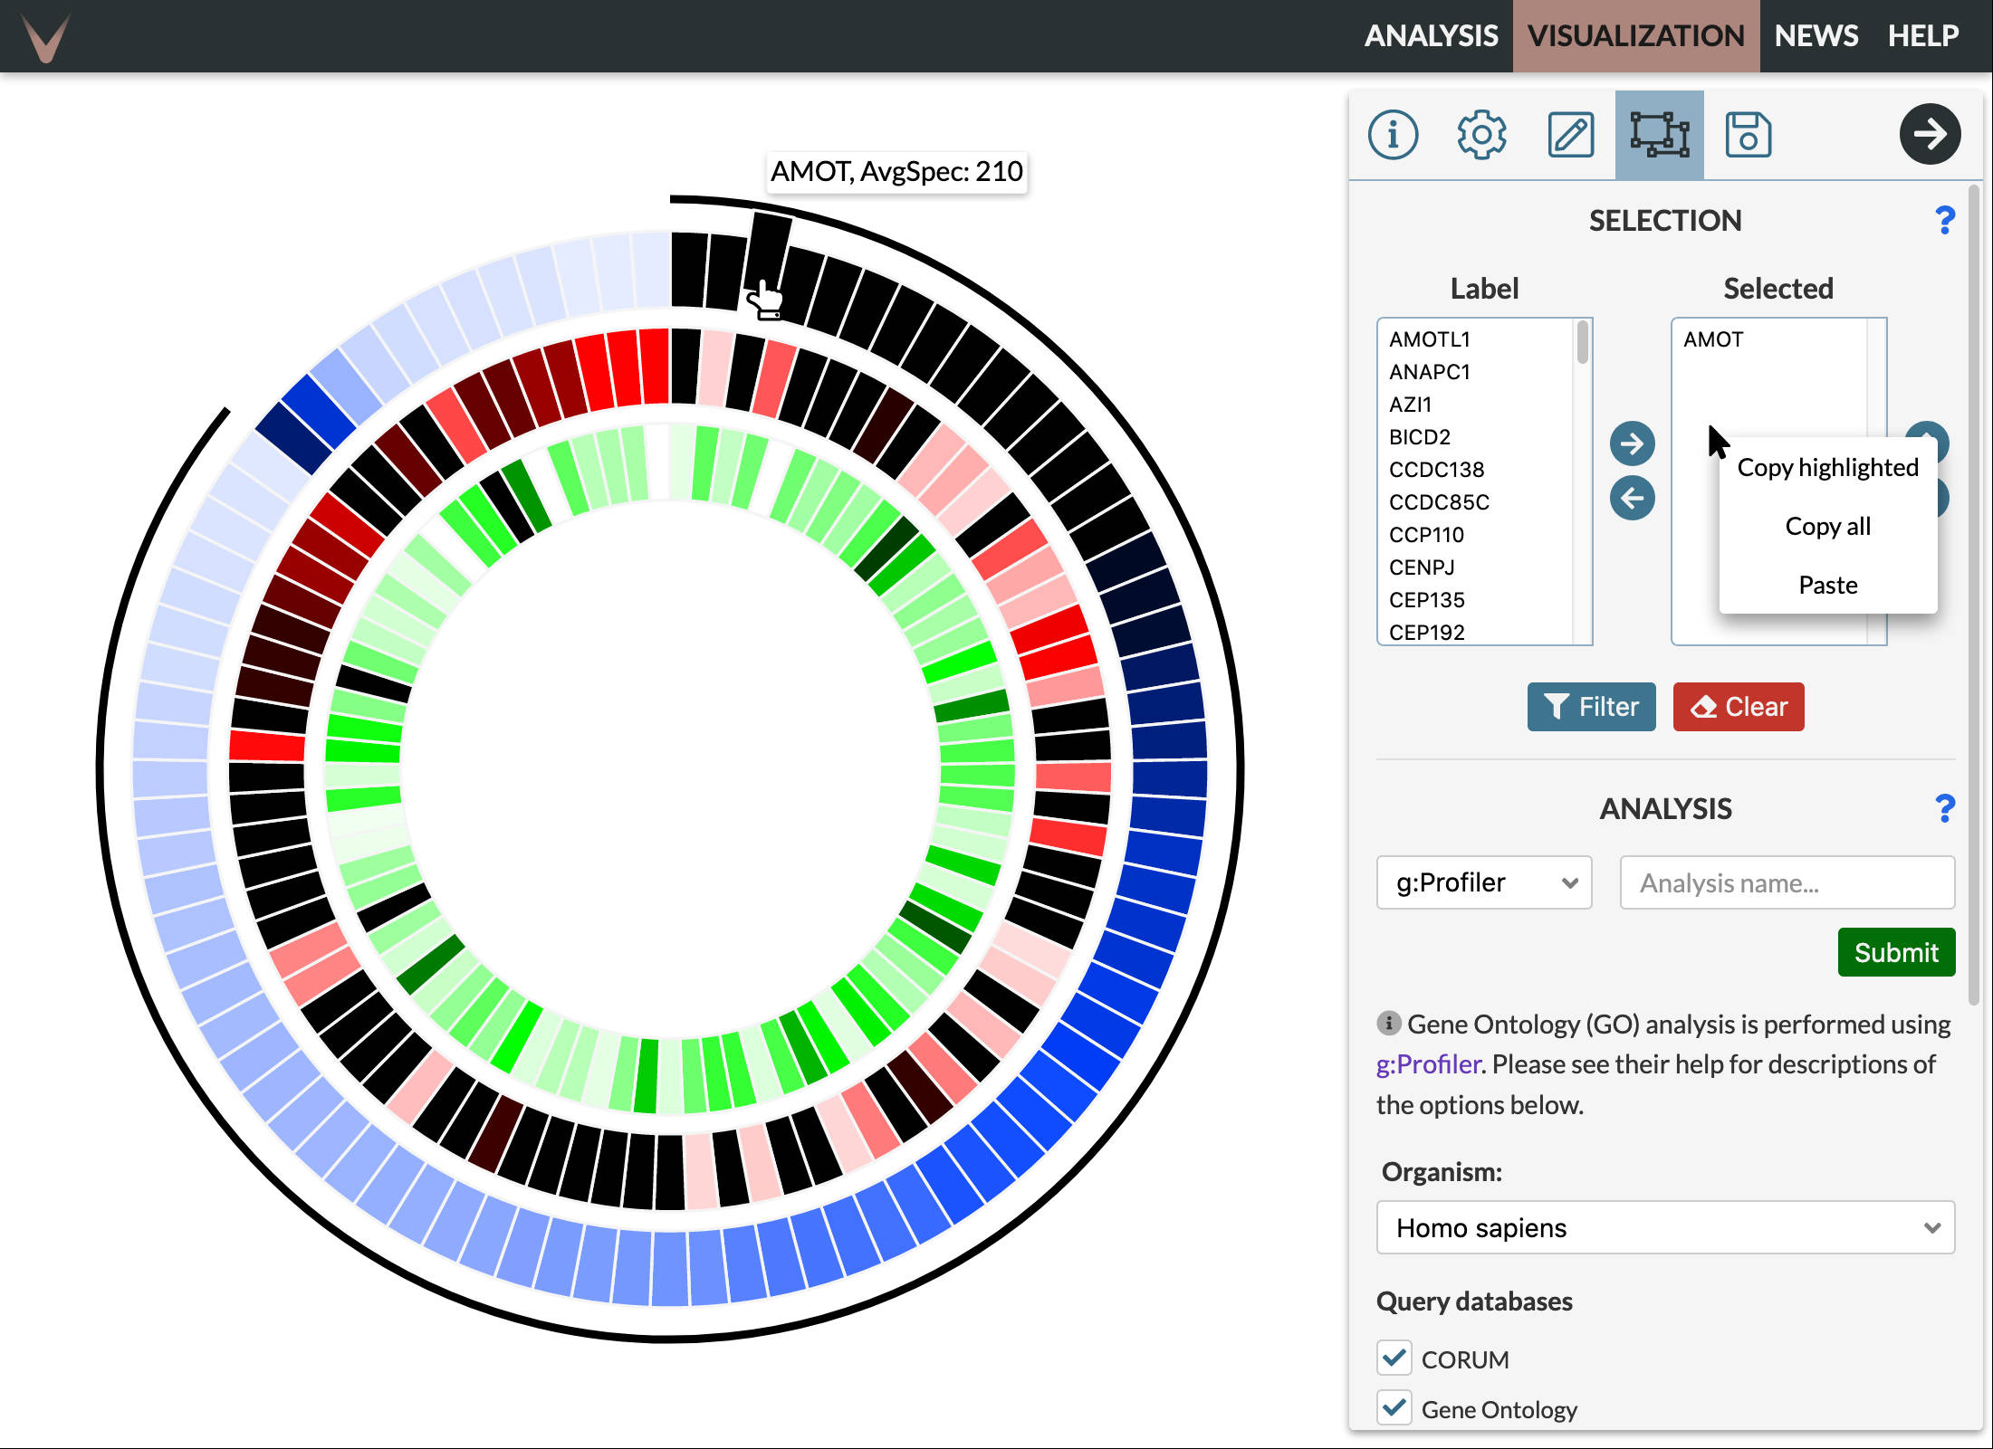Click the red segment in middle ring
Image resolution: width=1993 pixels, height=1449 pixels.
click(266, 745)
